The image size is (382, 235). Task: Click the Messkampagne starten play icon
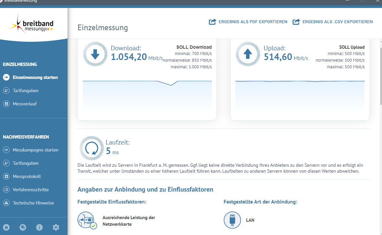(x=6, y=150)
